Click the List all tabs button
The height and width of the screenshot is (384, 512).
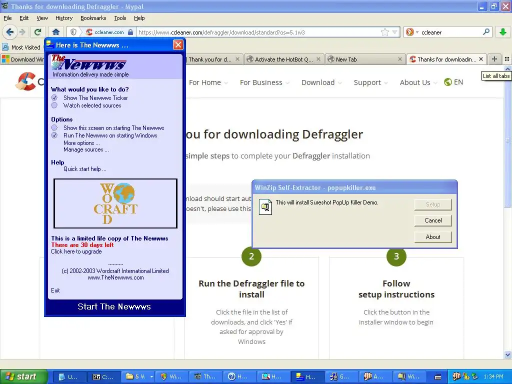click(x=507, y=59)
